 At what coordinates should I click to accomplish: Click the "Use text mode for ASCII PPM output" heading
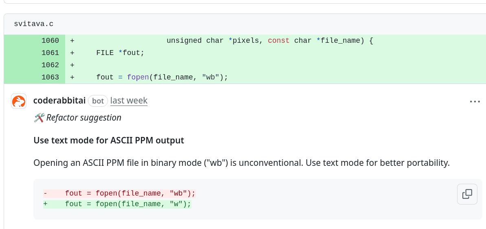pyautogui.click(x=109, y=141)
